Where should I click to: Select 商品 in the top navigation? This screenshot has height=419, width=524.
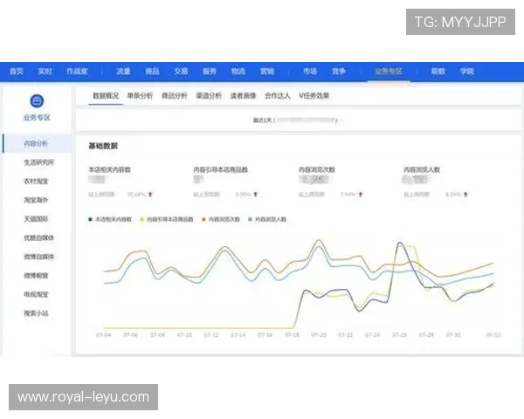pos(152,72)
